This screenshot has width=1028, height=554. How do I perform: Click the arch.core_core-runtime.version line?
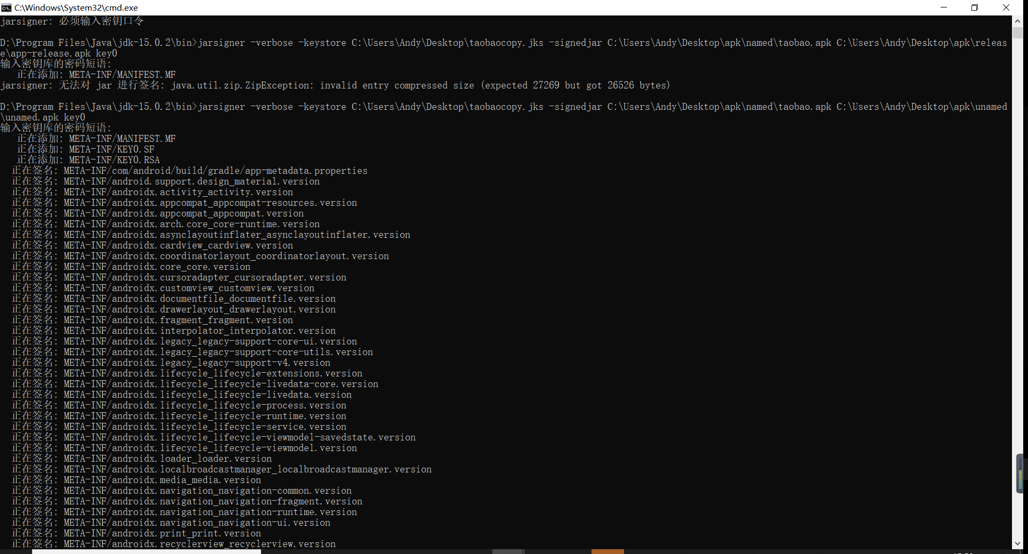pos(166,224)
